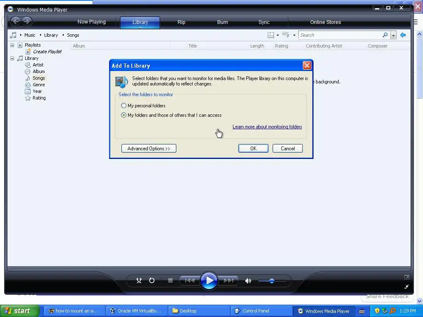Click the Previous track button

click(189, 281)
